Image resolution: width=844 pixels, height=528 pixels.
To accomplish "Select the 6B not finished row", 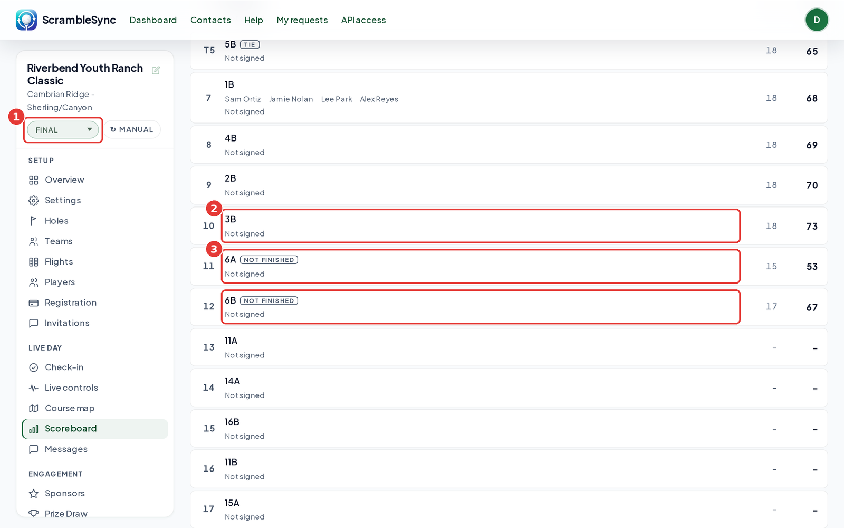I will point(509,307).
